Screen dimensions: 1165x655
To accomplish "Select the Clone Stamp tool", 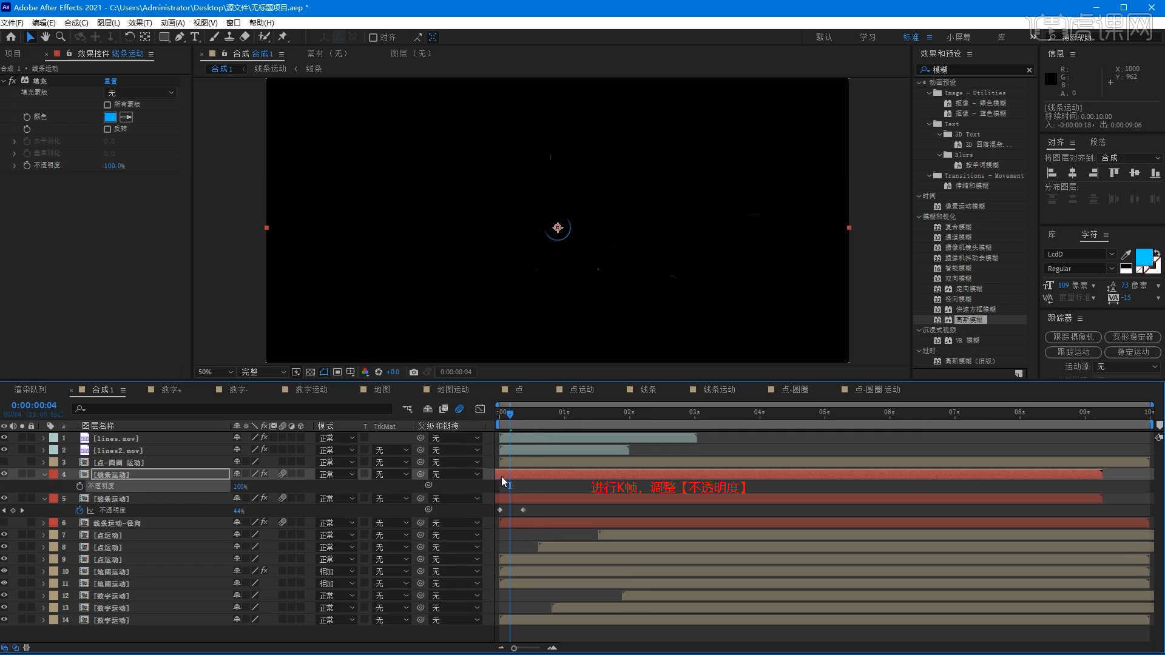I will [x=229, y=37].
